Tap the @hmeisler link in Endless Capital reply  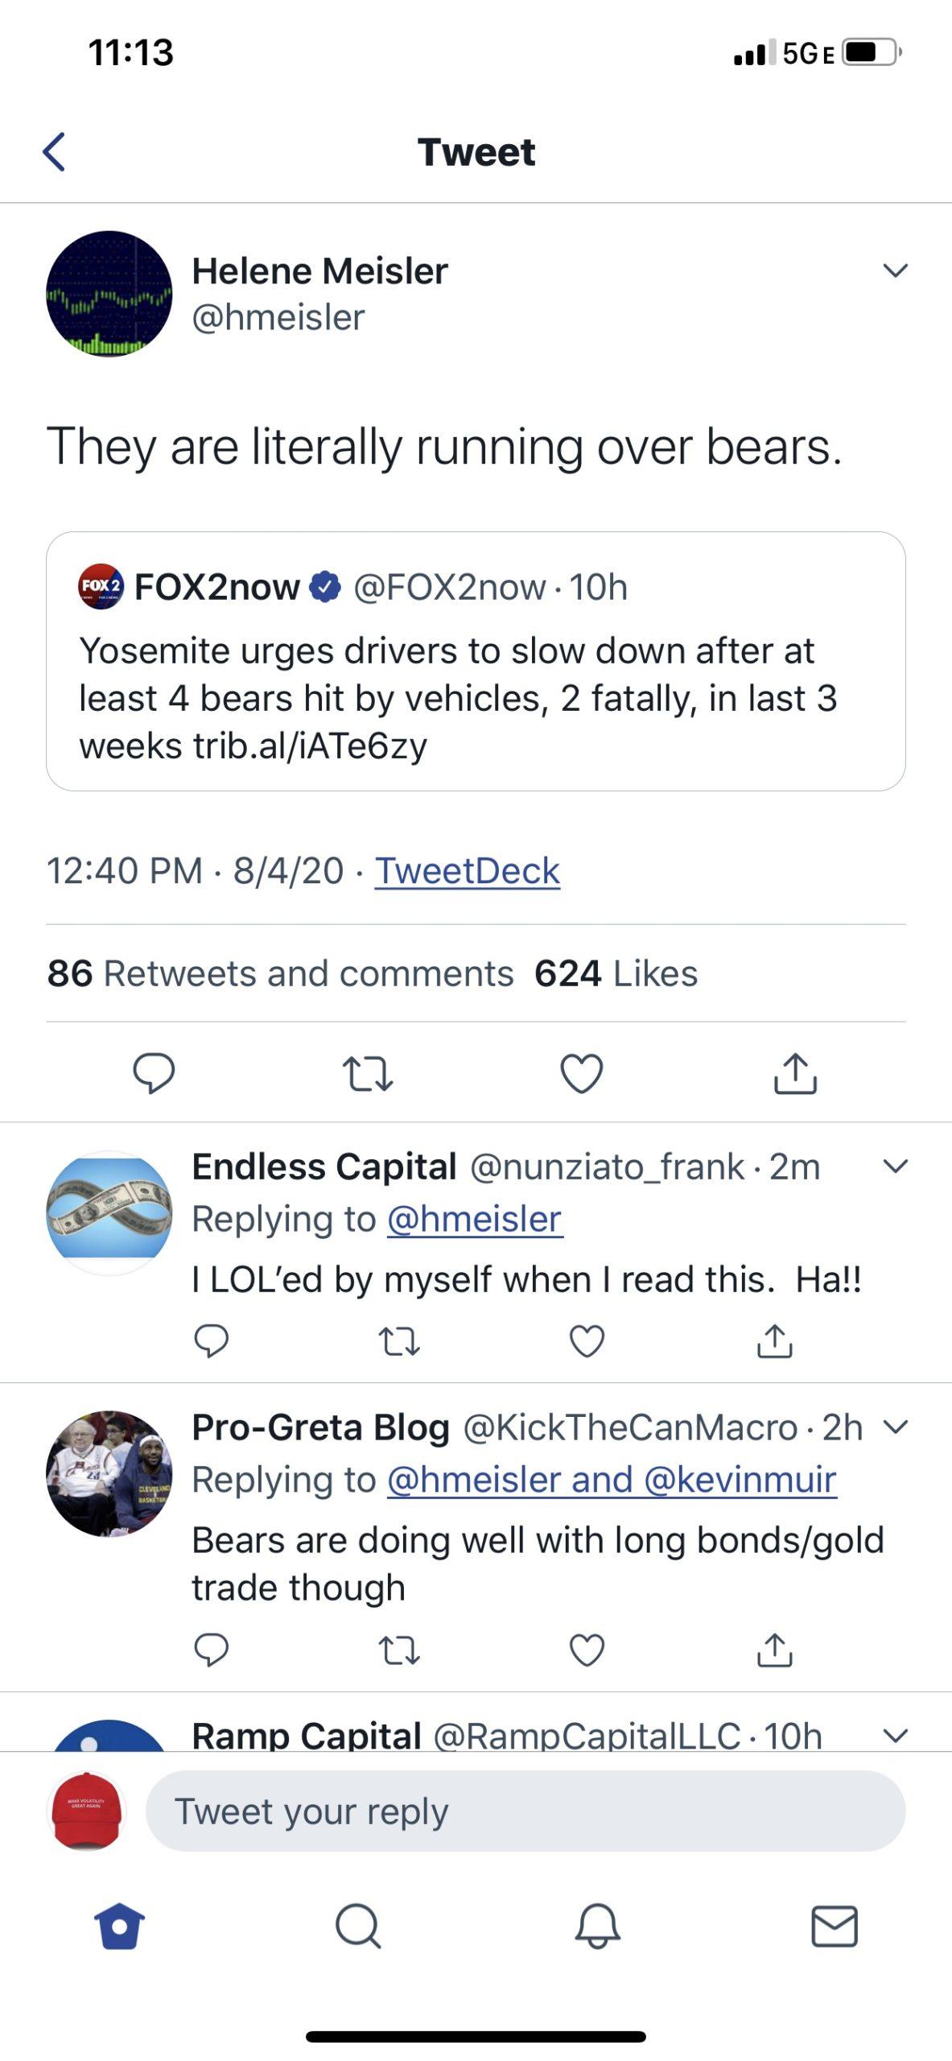[x=475, y=1219]
